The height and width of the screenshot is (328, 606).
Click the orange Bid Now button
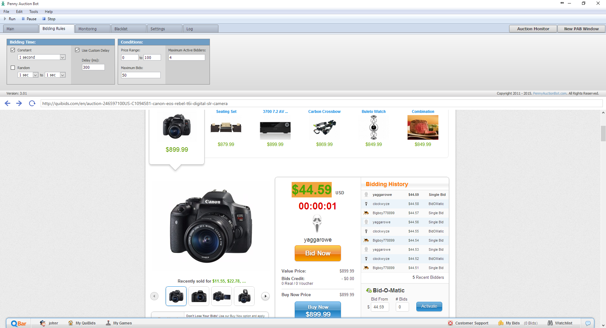318,253
